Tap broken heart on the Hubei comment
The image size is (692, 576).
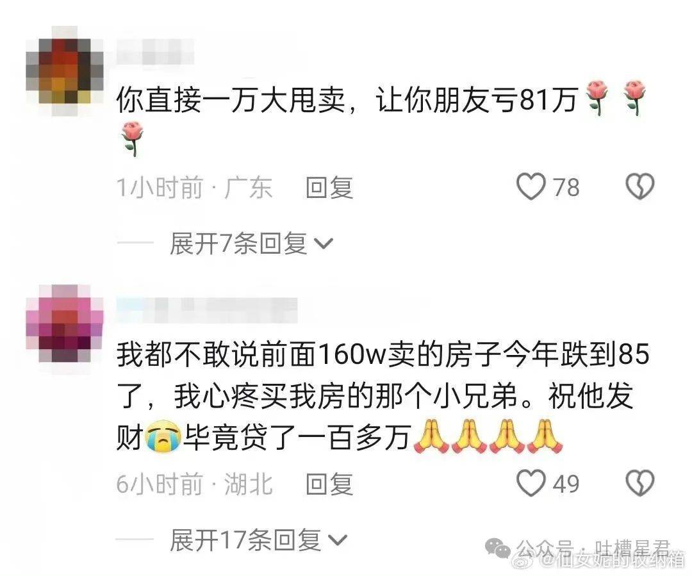tap(640, 483)
